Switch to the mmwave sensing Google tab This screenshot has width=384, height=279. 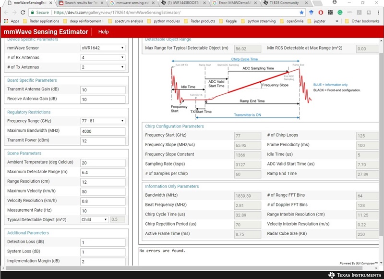tap(132, 3)
